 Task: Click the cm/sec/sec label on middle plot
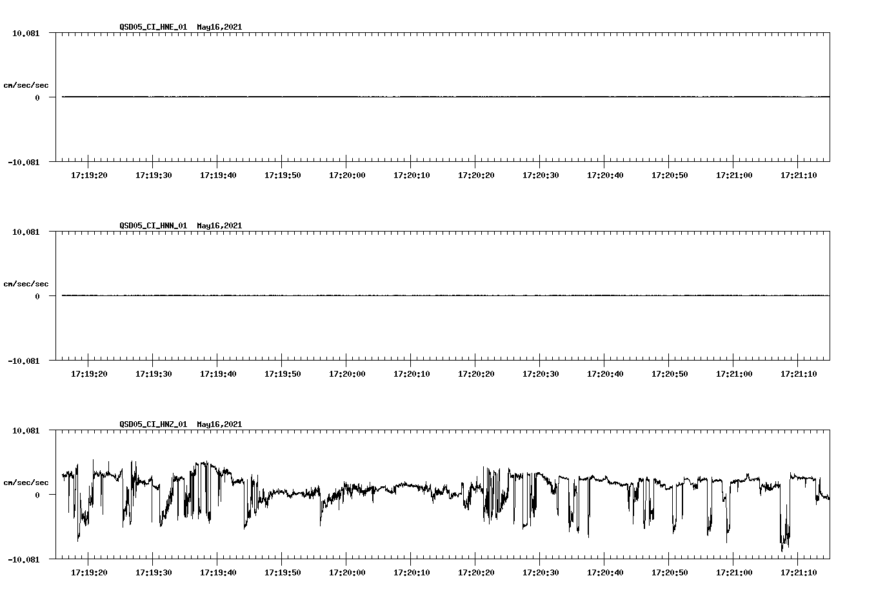(x=26, y=283)
